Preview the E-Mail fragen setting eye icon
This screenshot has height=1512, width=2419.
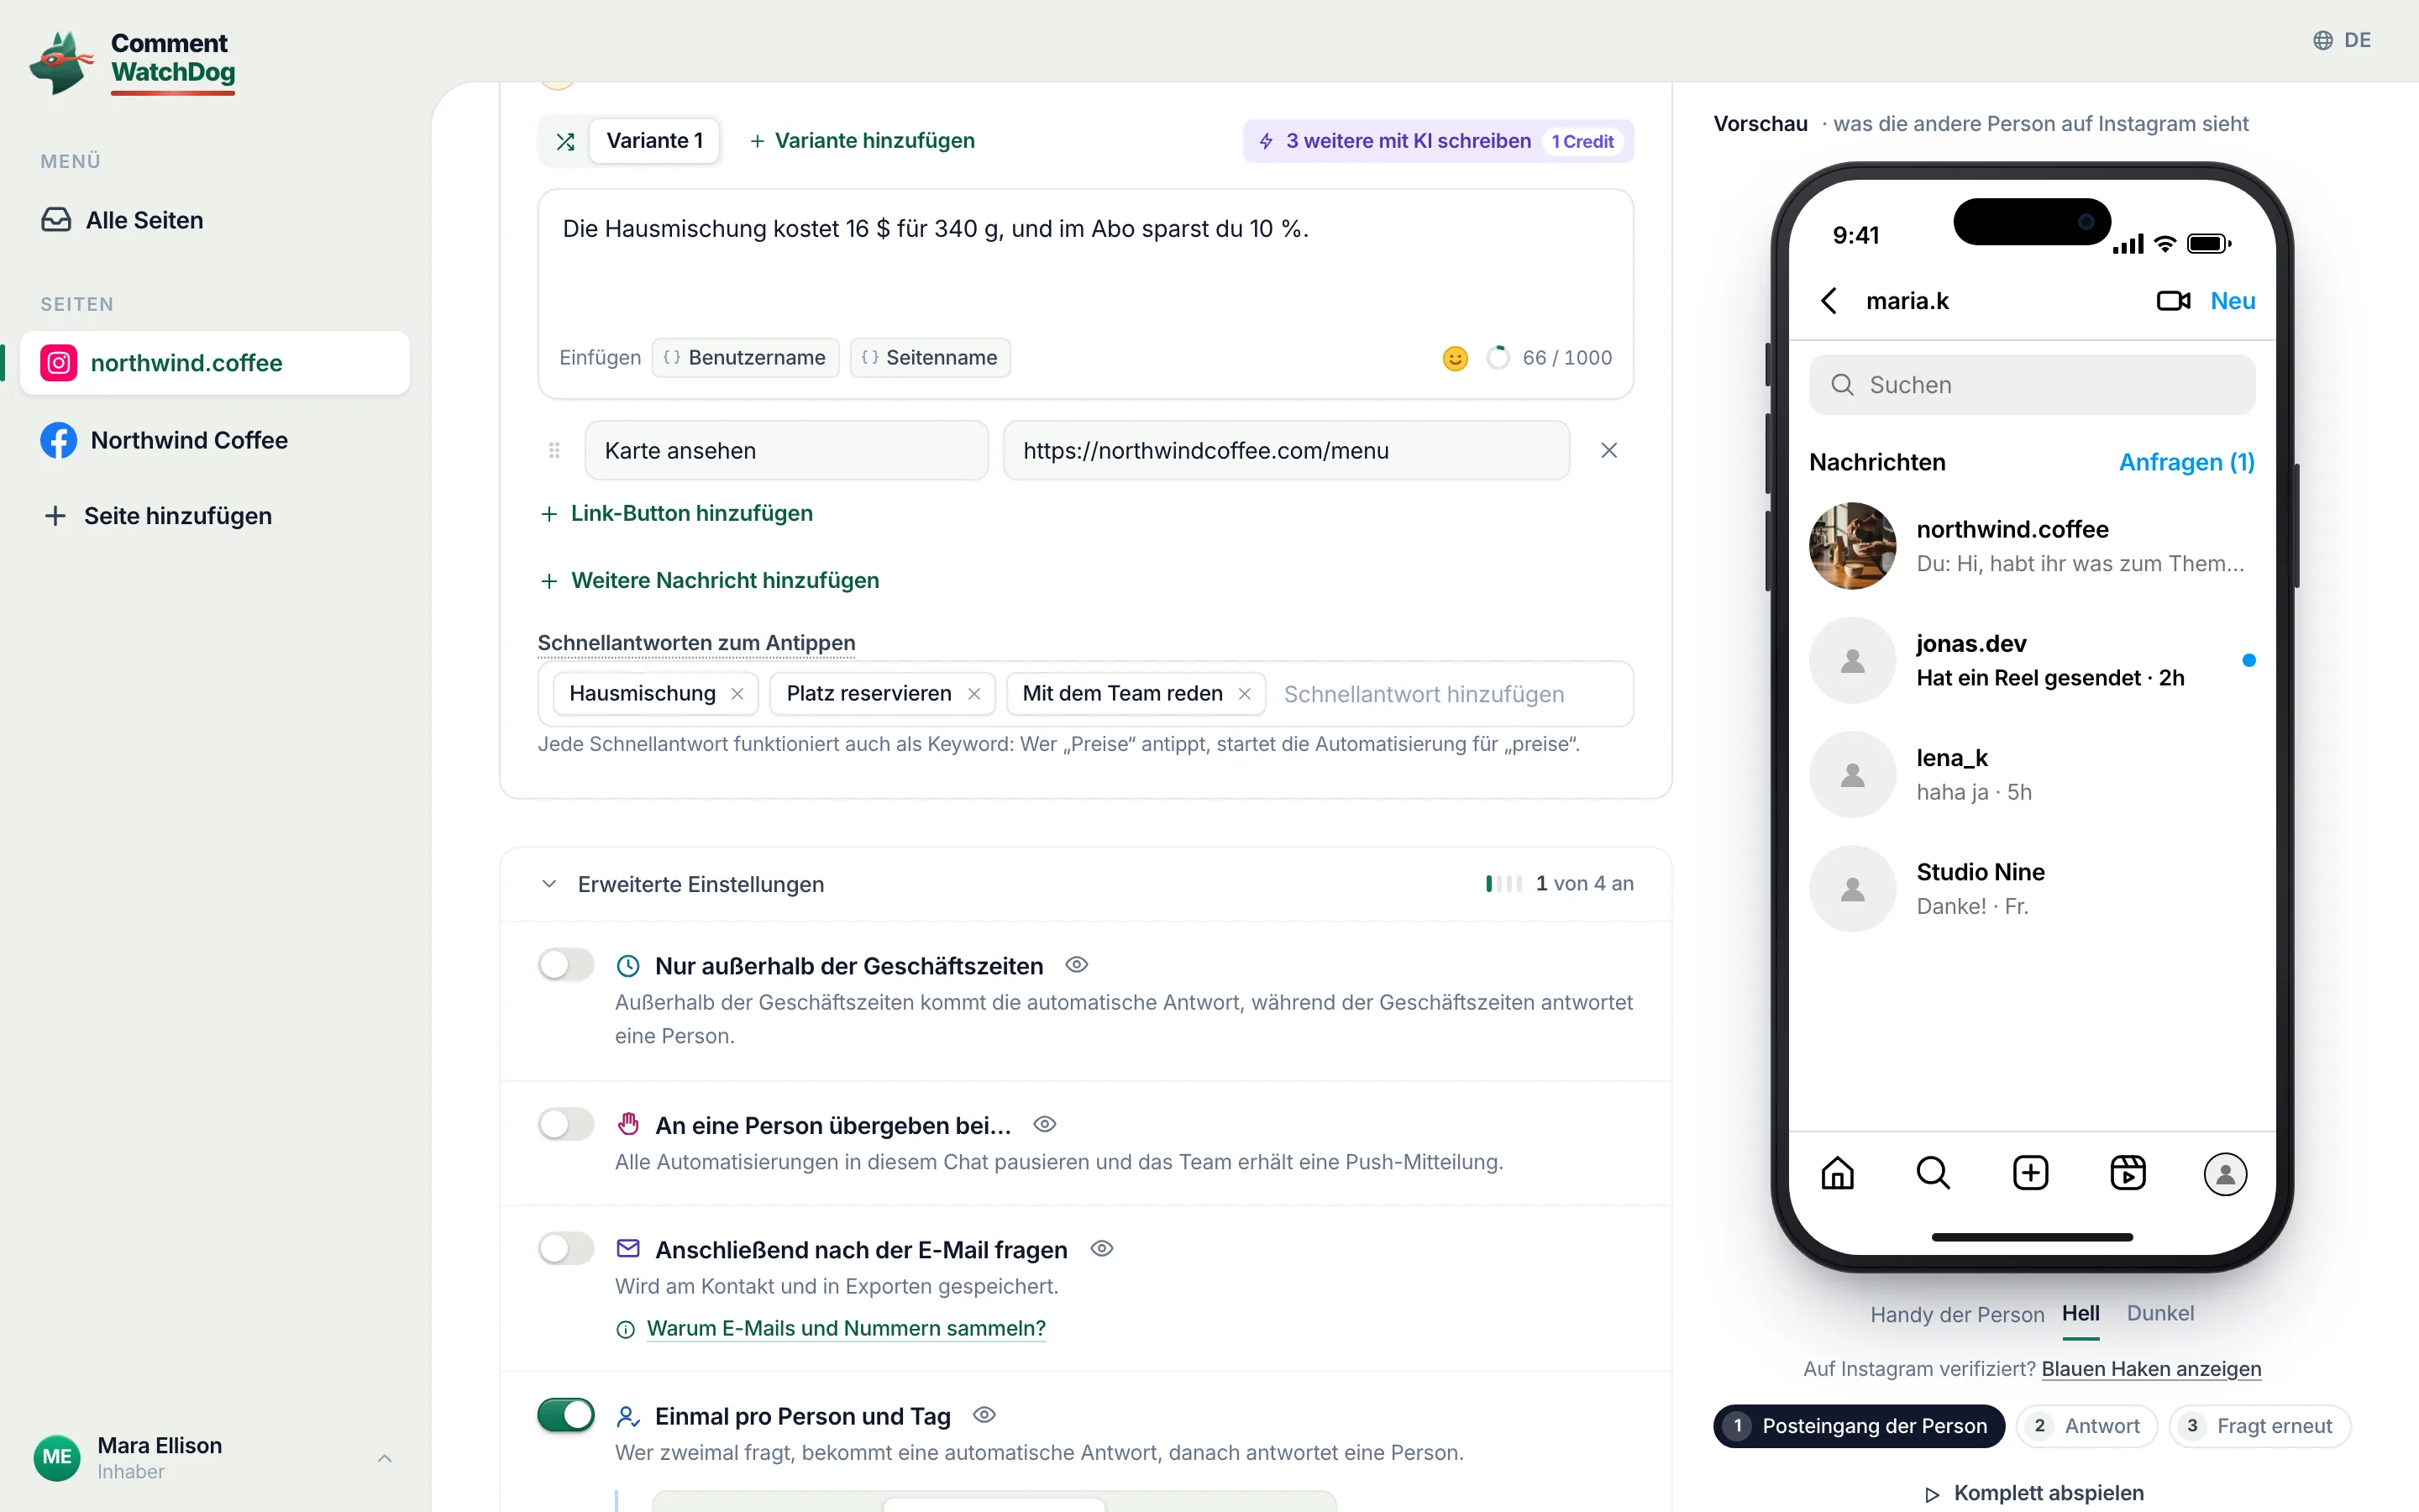click(x=1101, y=1249)
